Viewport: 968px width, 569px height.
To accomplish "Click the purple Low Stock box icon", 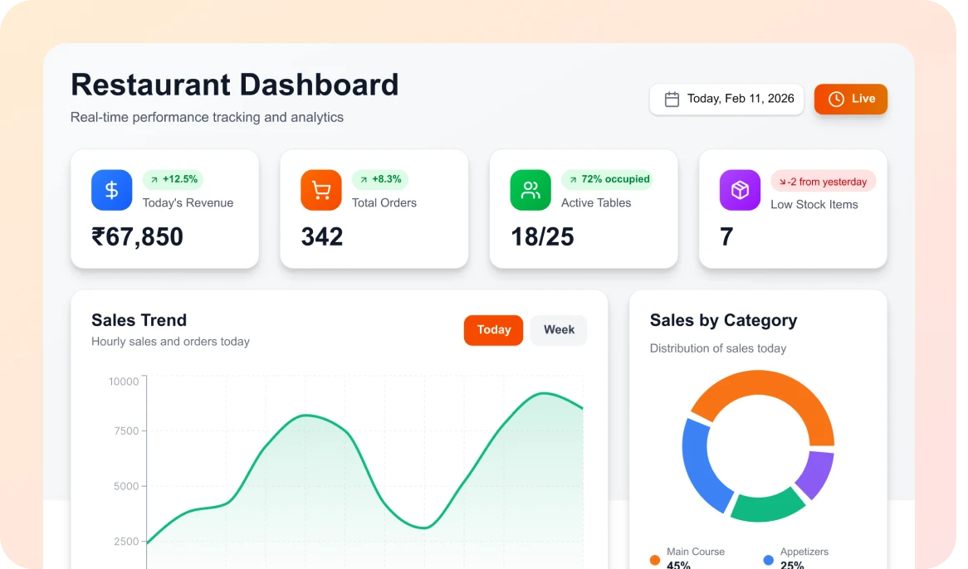I will click(x=740, y=190).
